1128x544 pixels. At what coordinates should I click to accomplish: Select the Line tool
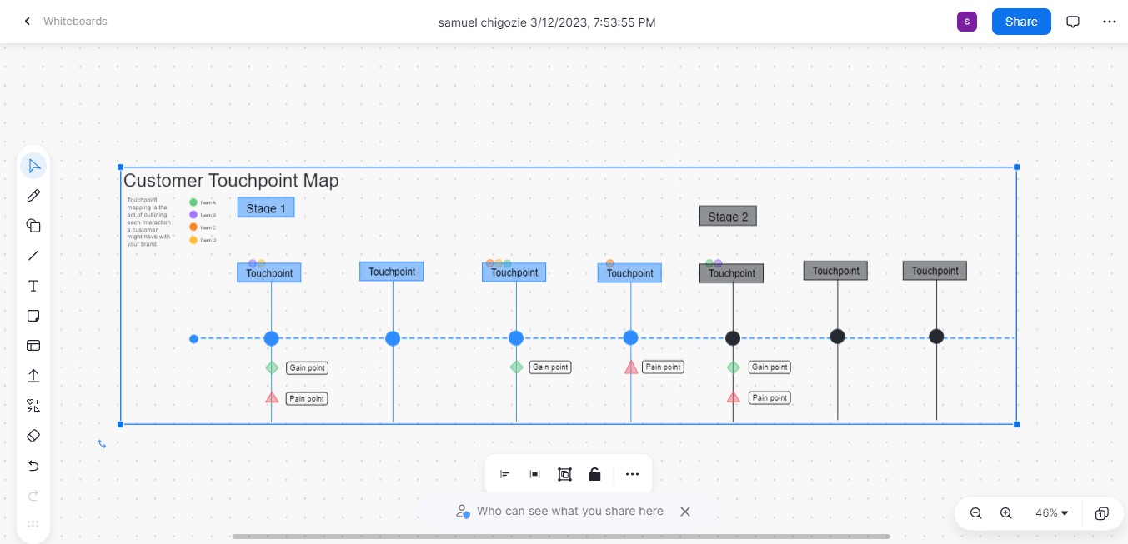point(33,256)
